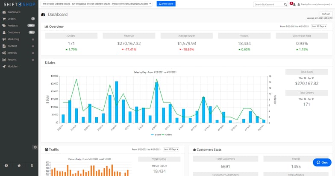The image size is (335, 176).
Task: Toggle the Orders legend series
Action: pos(167,135)
